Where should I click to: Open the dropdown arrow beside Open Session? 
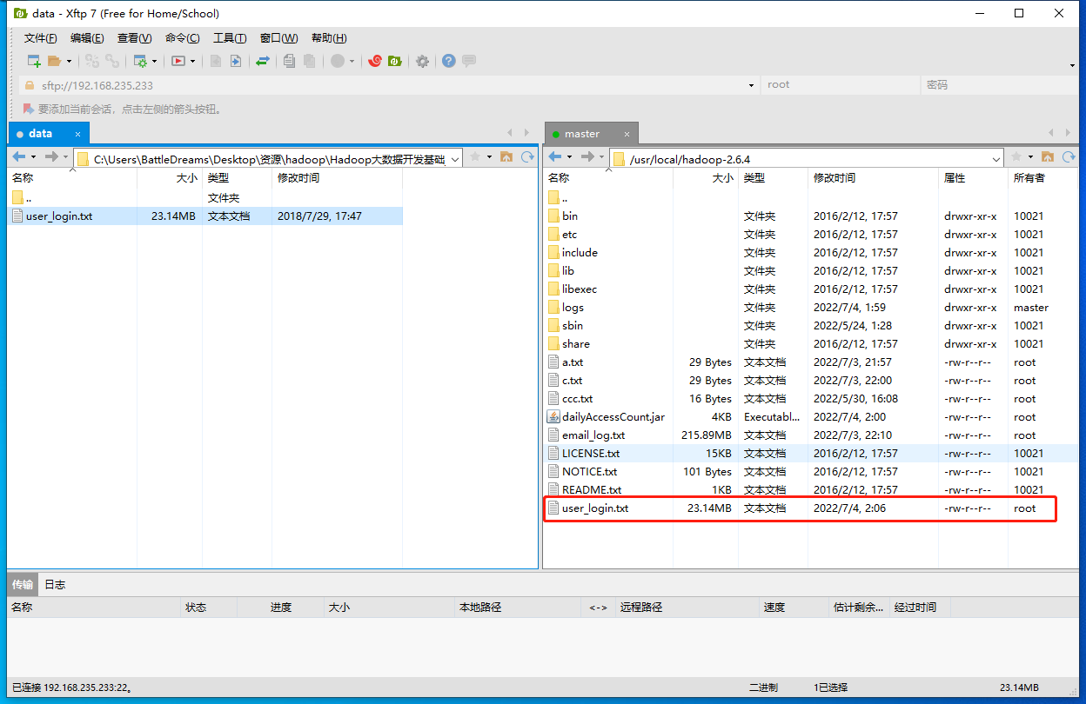pyautogui.click(x=69, y=61)
